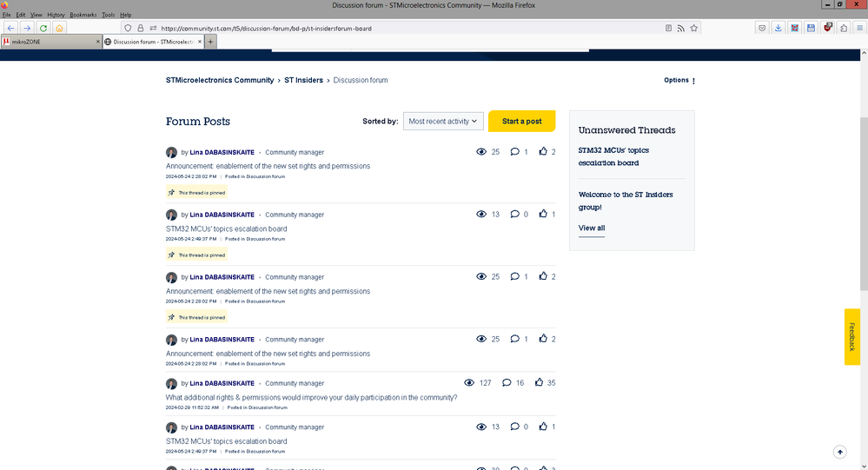Click the shield tracking protection icon
The width and height of the screenshot is (868, 470).
click(x=128, y=28)
